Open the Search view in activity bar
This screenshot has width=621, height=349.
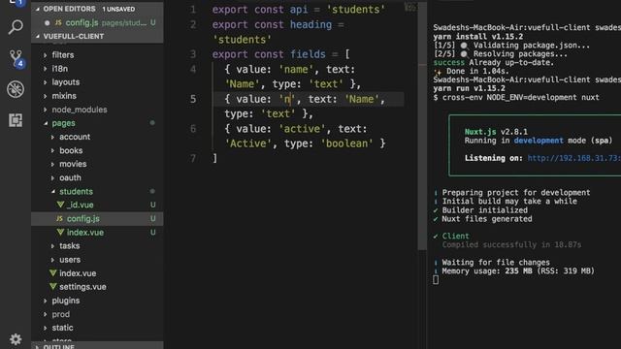[x=16, y=27]
